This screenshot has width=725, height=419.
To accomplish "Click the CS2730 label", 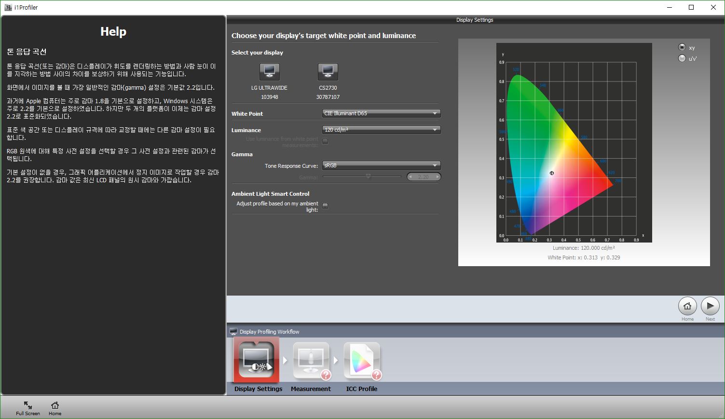I will tap(328, 88).
